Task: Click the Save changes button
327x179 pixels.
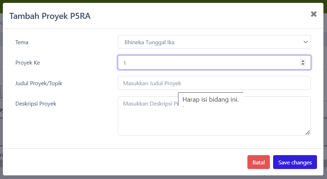Action: coord(295,162)
